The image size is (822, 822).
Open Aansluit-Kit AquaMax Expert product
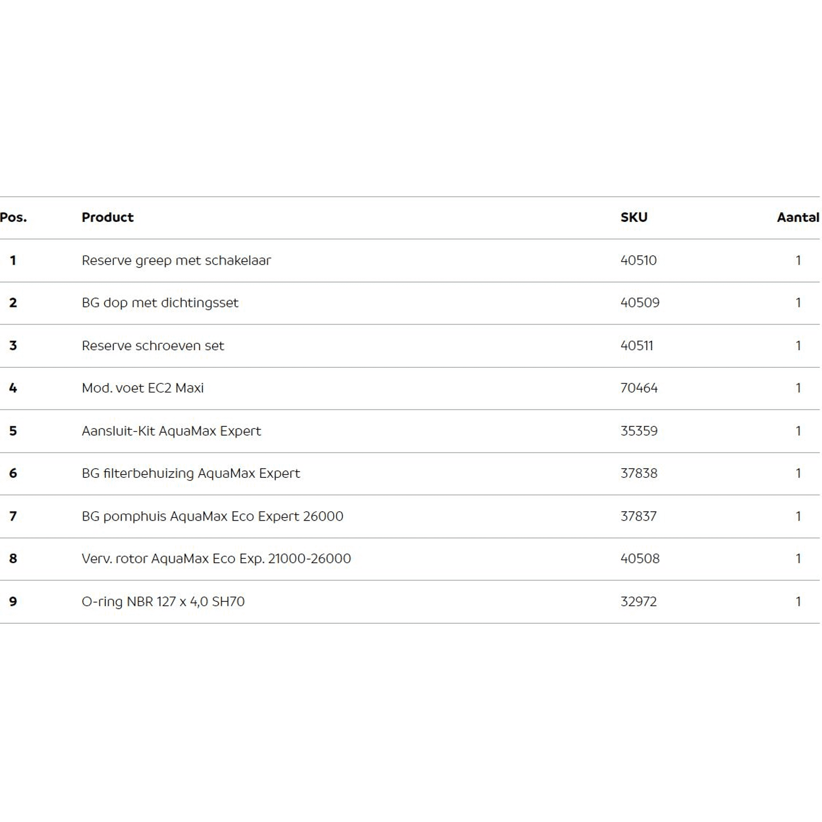(171, 431)
